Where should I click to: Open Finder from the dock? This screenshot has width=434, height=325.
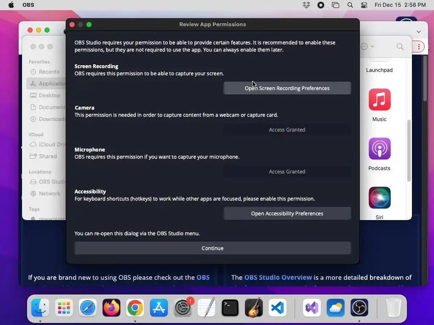pyautogui.click(x=40, y=308)
